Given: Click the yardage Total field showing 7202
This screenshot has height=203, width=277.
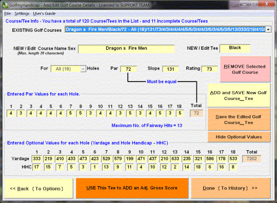Looking at the screenshot, I should click(251, 159).
